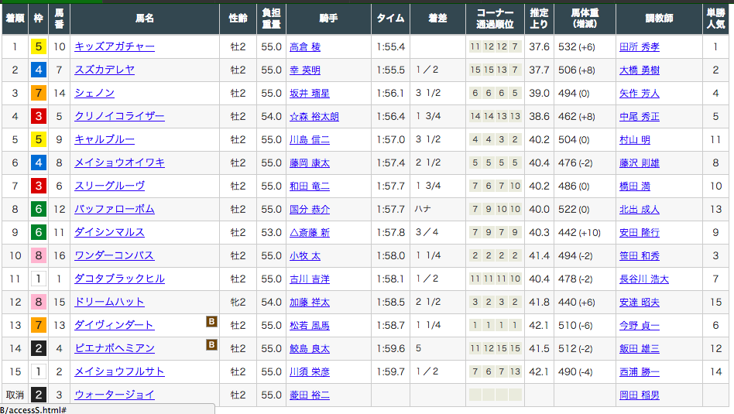Select the ダイシンマルス horse link
The image size is (734, 414).
pyautogui.click(x=109, y=232)
